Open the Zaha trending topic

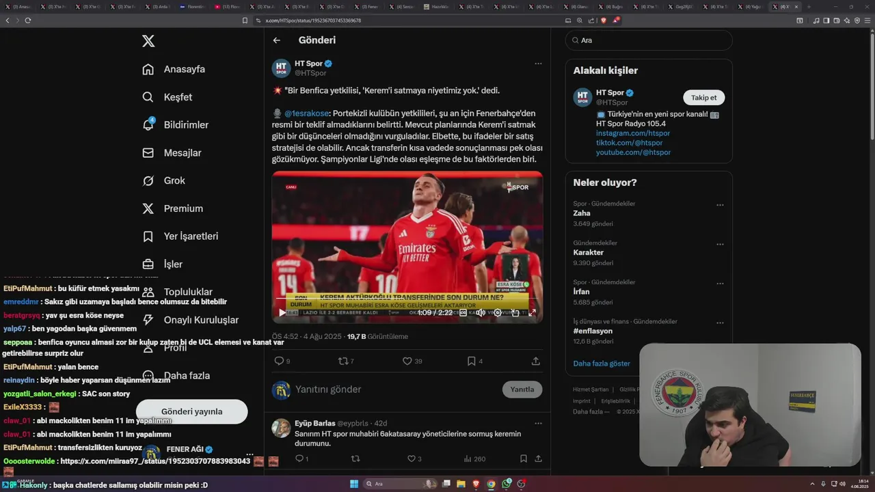[649, 214]
